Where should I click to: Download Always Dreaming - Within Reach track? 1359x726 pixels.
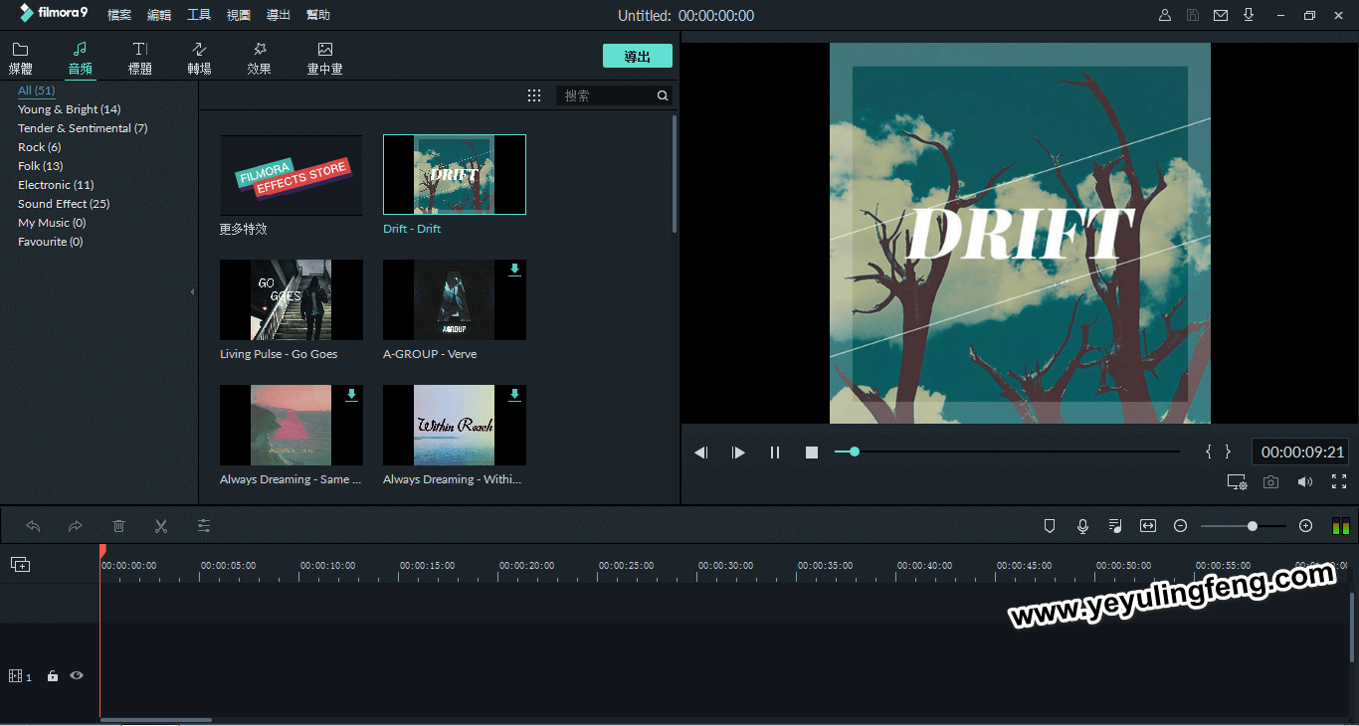coord(514,395)
